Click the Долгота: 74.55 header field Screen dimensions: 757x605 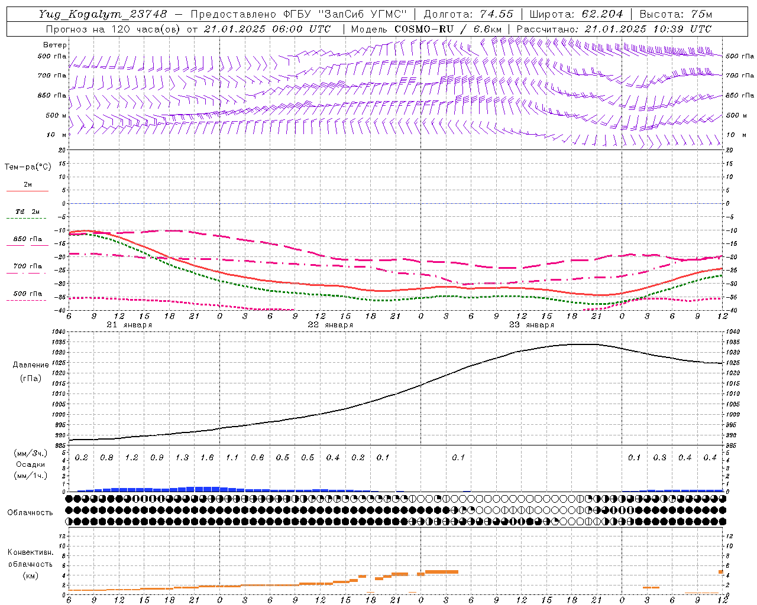click(x=468, y=14)
